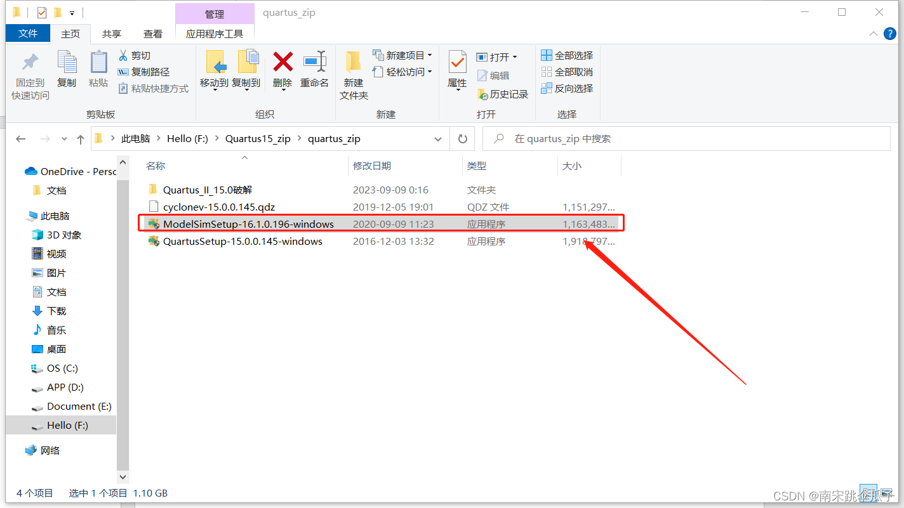This screenshot has height=508, width=904.
Task: Select OneDrive - Personal in navigation pane
Action: (71, 171)
